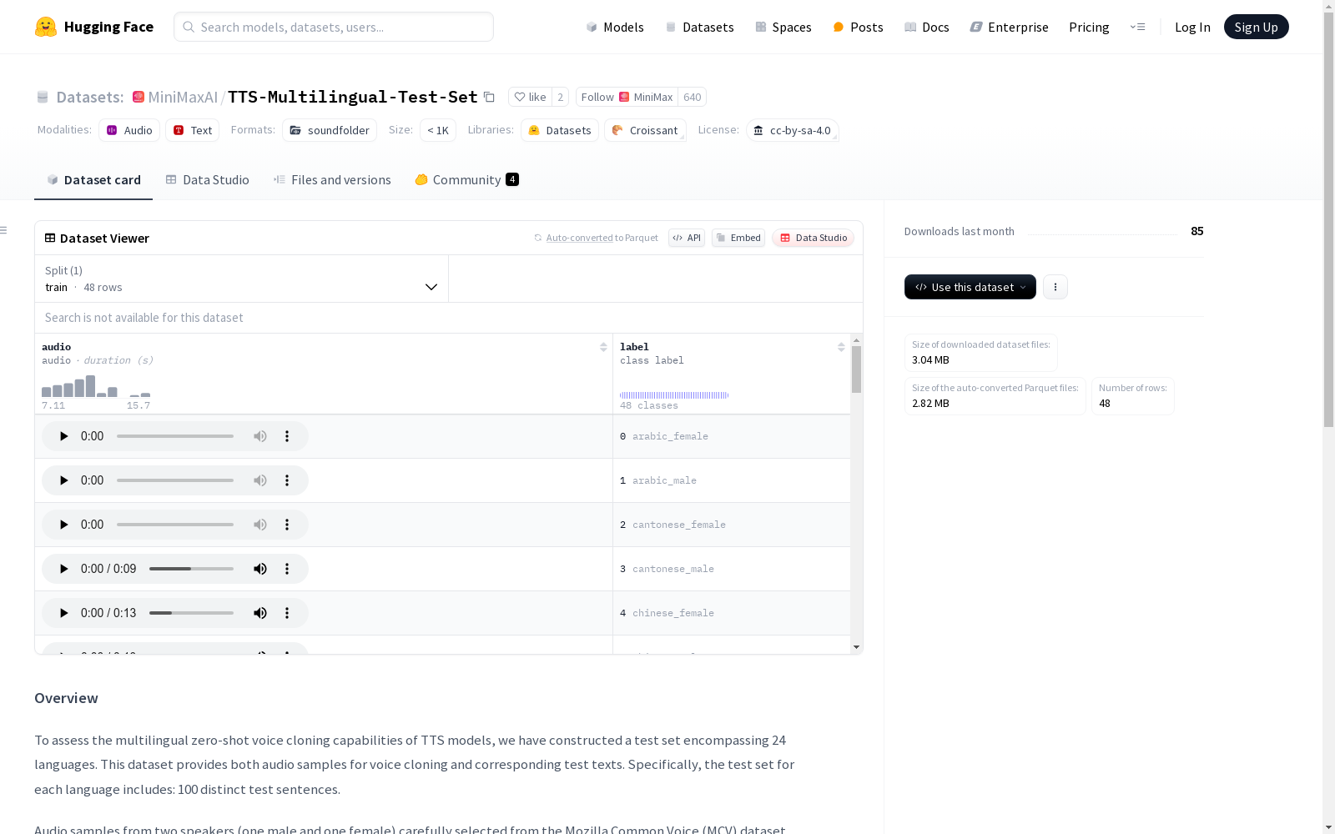Open more options for cantonese_female audio
The height and width of the screenshot is (834, 1335).
[287, 525]
